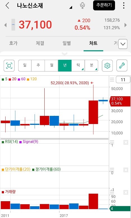Collapse header using double chevron handle
Image resolution: width=131 pixels, height=218 pixels.
click(x=65, y=54)
